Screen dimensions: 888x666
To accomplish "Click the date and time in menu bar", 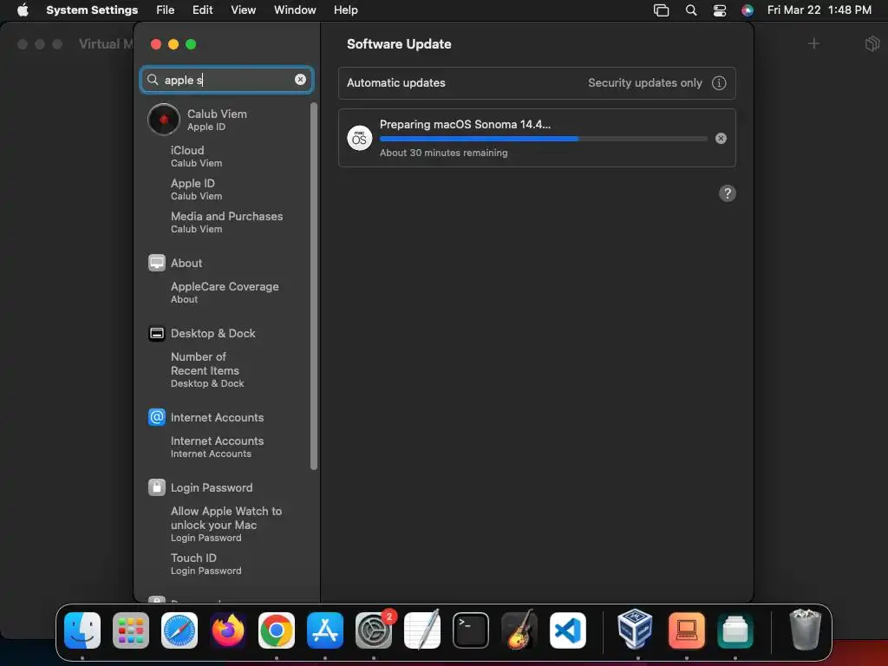I will pos(819,10).
